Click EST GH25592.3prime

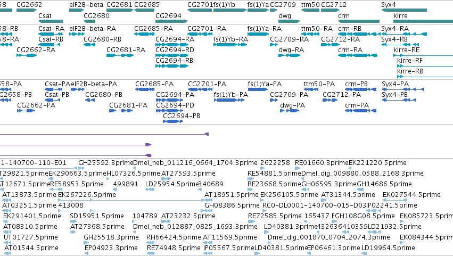(x=81, y=168)
